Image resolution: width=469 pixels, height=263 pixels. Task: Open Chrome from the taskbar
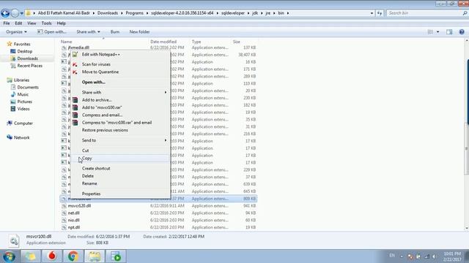73,256
